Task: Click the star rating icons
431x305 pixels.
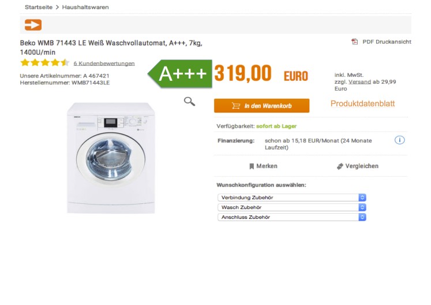Action: pyautogui.click(x=44, y=63)
